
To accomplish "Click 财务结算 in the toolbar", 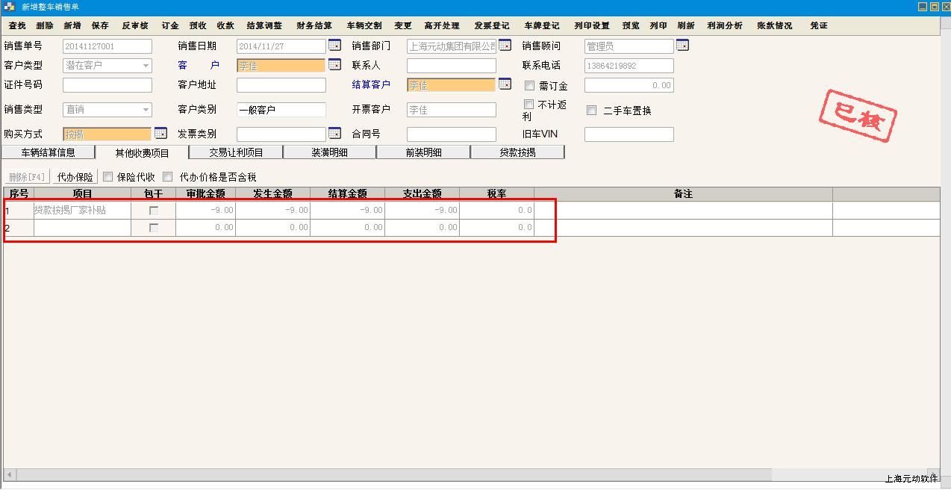I will click(314, 25).
